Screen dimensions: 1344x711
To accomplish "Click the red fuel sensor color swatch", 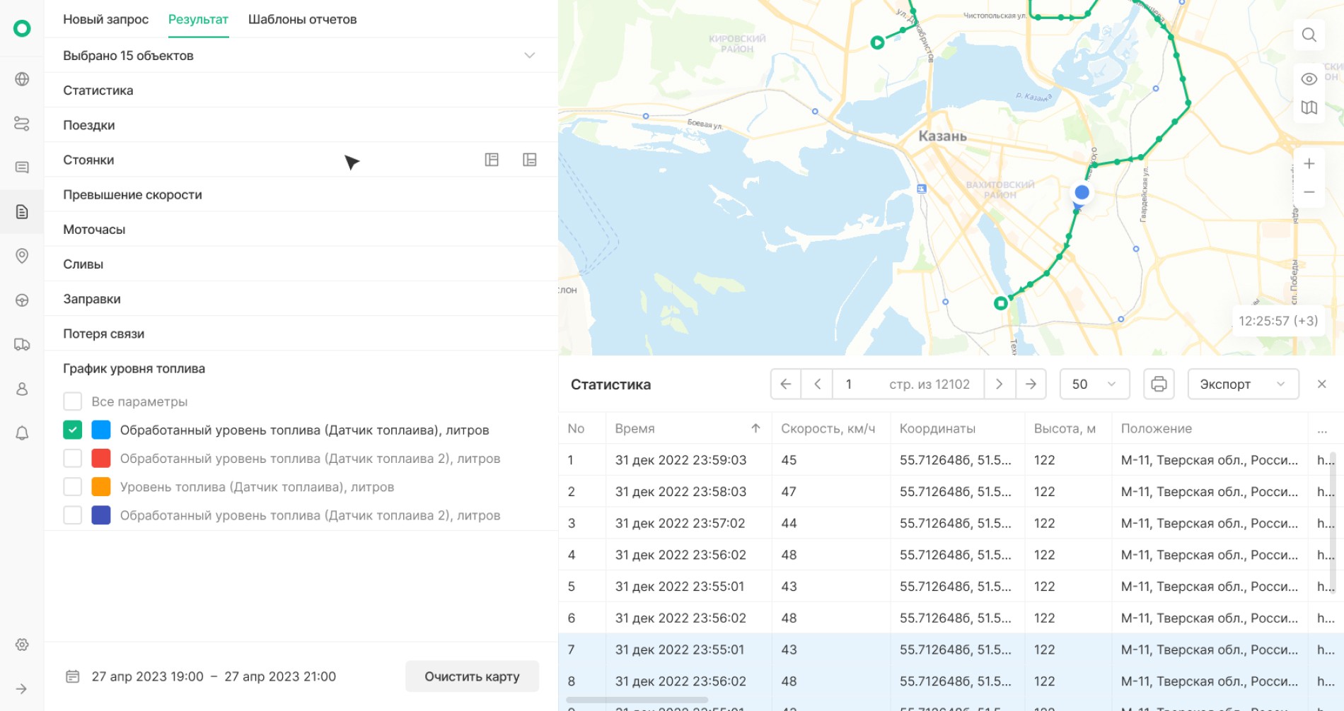I will 101,459.
